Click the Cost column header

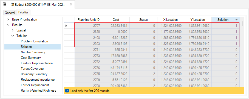pyautogui.click(x=116, y=20)
